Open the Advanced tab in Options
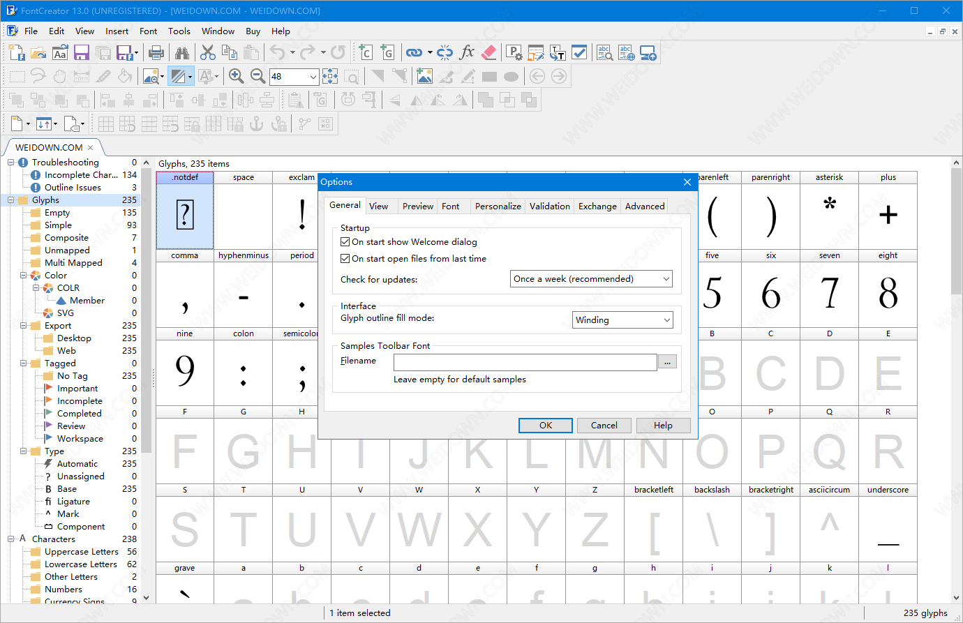 (x=645, y=207)
